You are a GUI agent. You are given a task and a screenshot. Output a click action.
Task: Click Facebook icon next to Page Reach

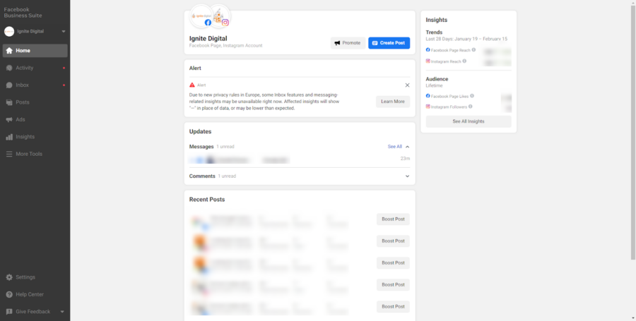click(x=428, y=50)
